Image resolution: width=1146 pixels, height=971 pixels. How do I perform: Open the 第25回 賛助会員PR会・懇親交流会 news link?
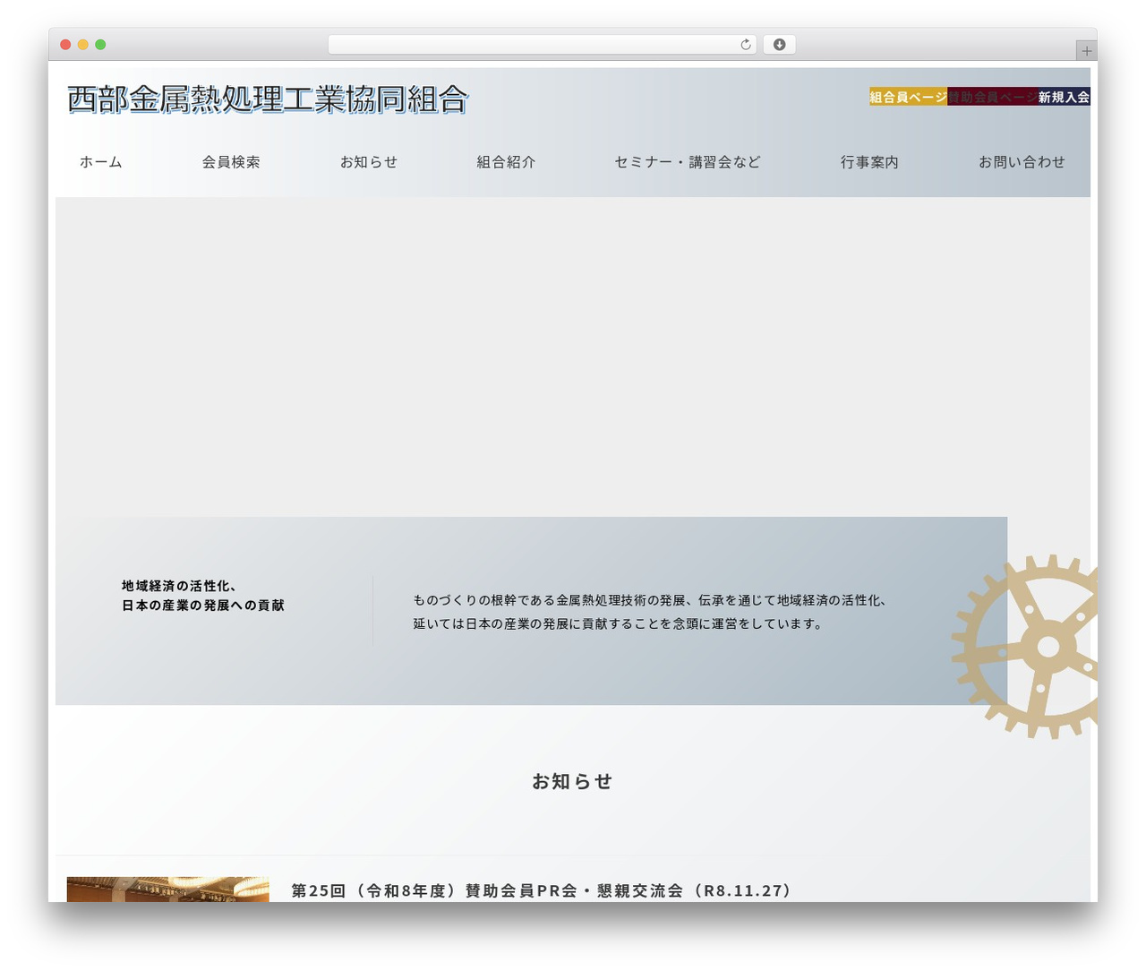(542, 890)
